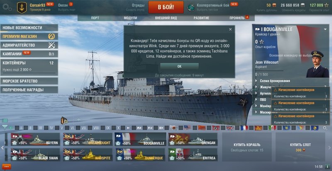This screenshot has width=332, height=171.
Task: Click the containers progress bar under КОНТЕЙНЕРЫ
Action: coord(29,73)
